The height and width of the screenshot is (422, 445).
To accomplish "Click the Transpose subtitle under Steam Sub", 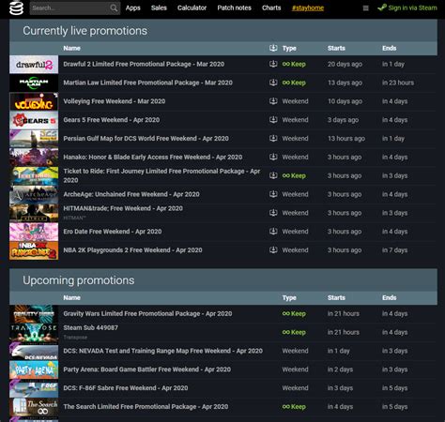I will point(75,338).
